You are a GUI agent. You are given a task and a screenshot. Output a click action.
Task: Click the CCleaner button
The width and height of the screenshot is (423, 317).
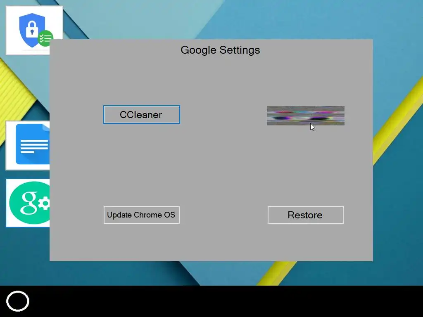coord(142,115)
